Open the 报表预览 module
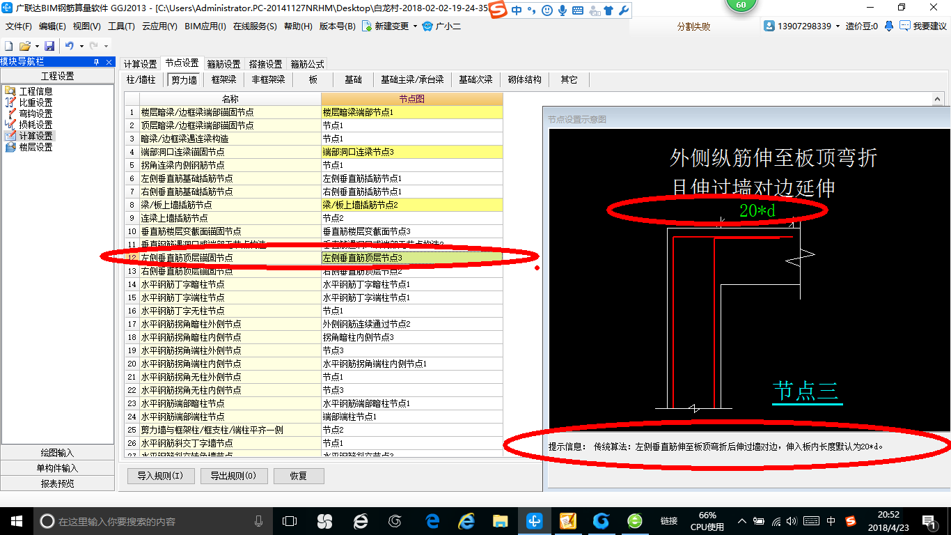 (57, 483)
